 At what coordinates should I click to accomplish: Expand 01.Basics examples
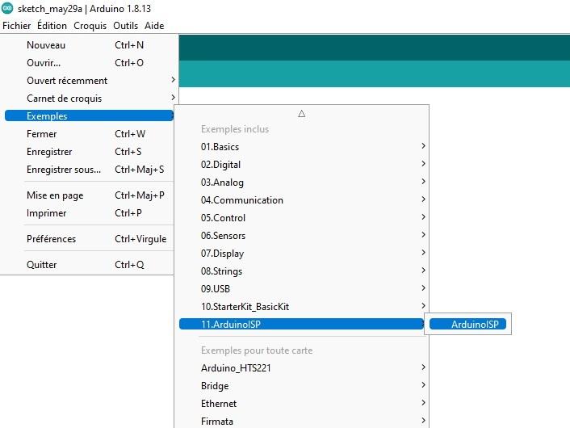click(x=302, y=147)
